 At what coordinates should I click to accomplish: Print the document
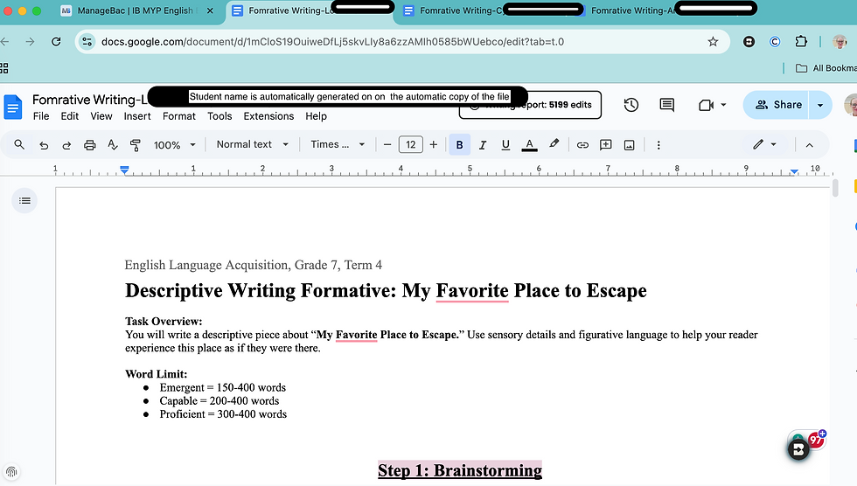(x=89, y=145)
